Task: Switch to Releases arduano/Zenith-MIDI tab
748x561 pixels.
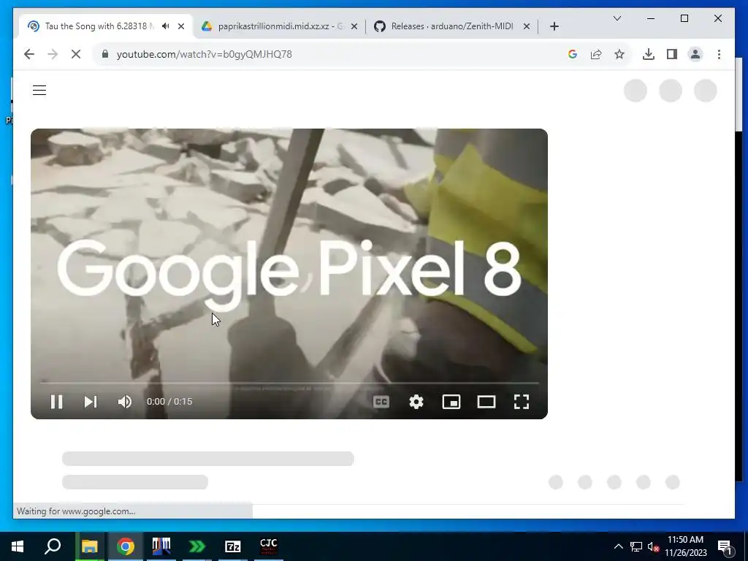Action: coord(452,26)
